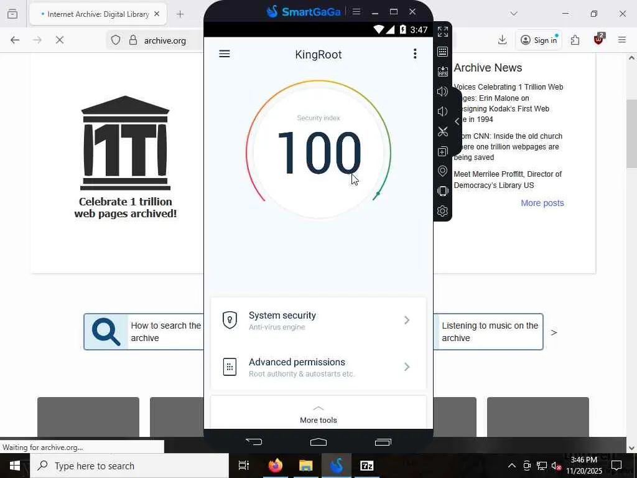Click System security shield icon

point(230,320)
